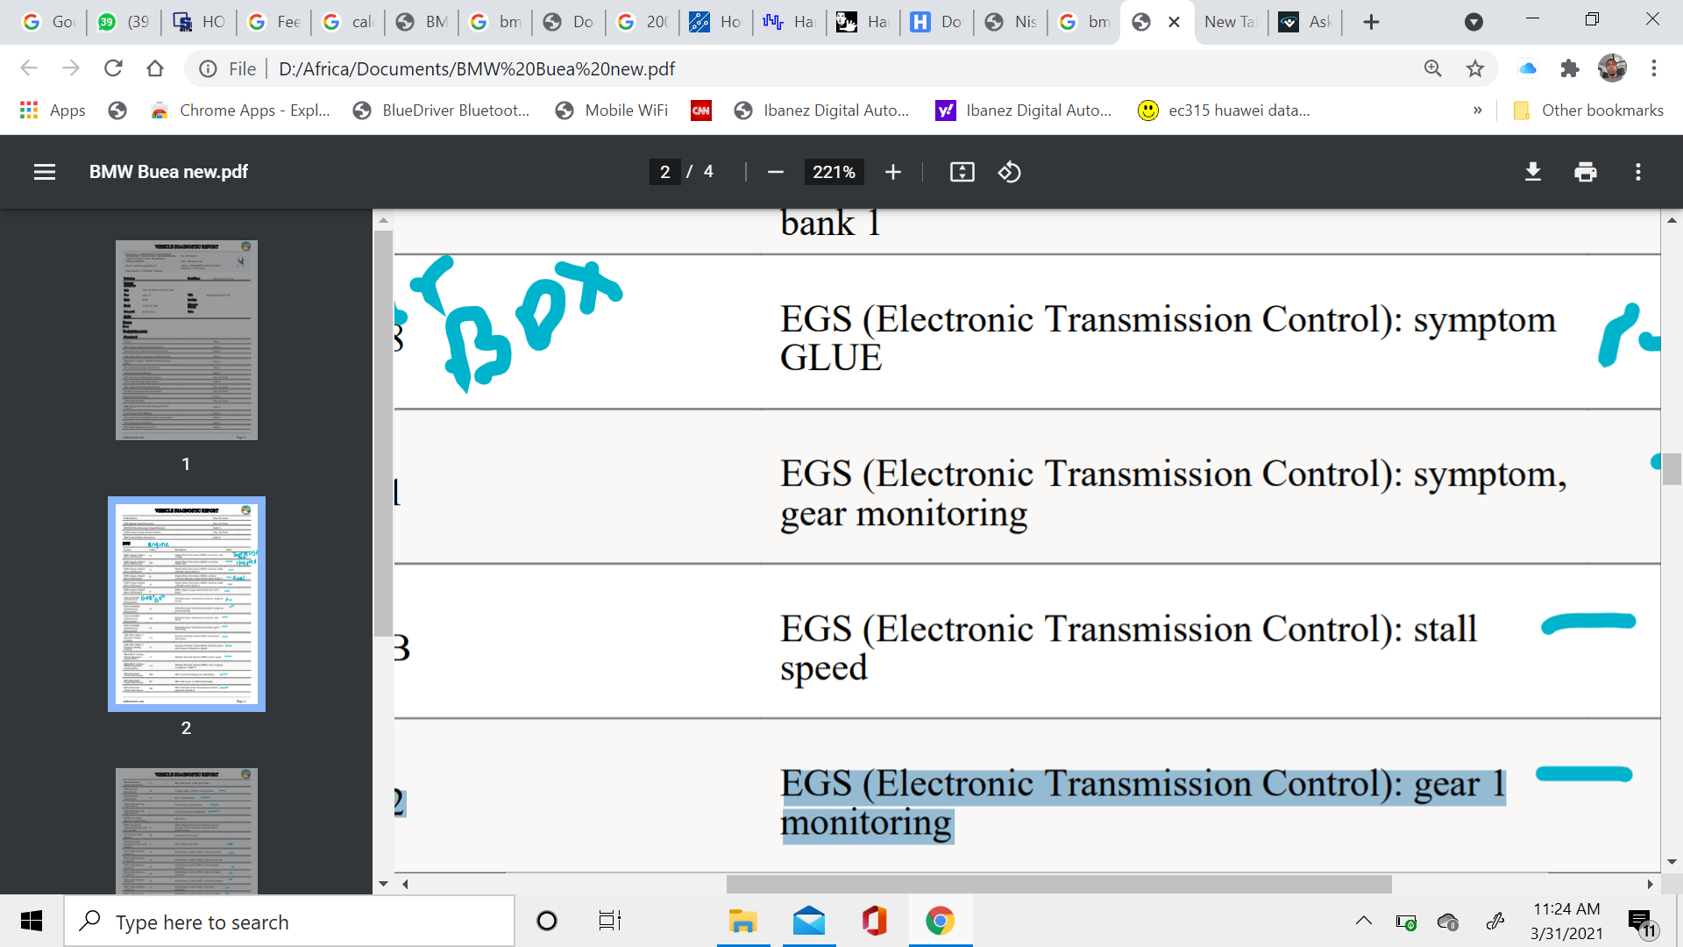Click the page number input field
Screen dimensions: 1683x947
tap(665, 172)
